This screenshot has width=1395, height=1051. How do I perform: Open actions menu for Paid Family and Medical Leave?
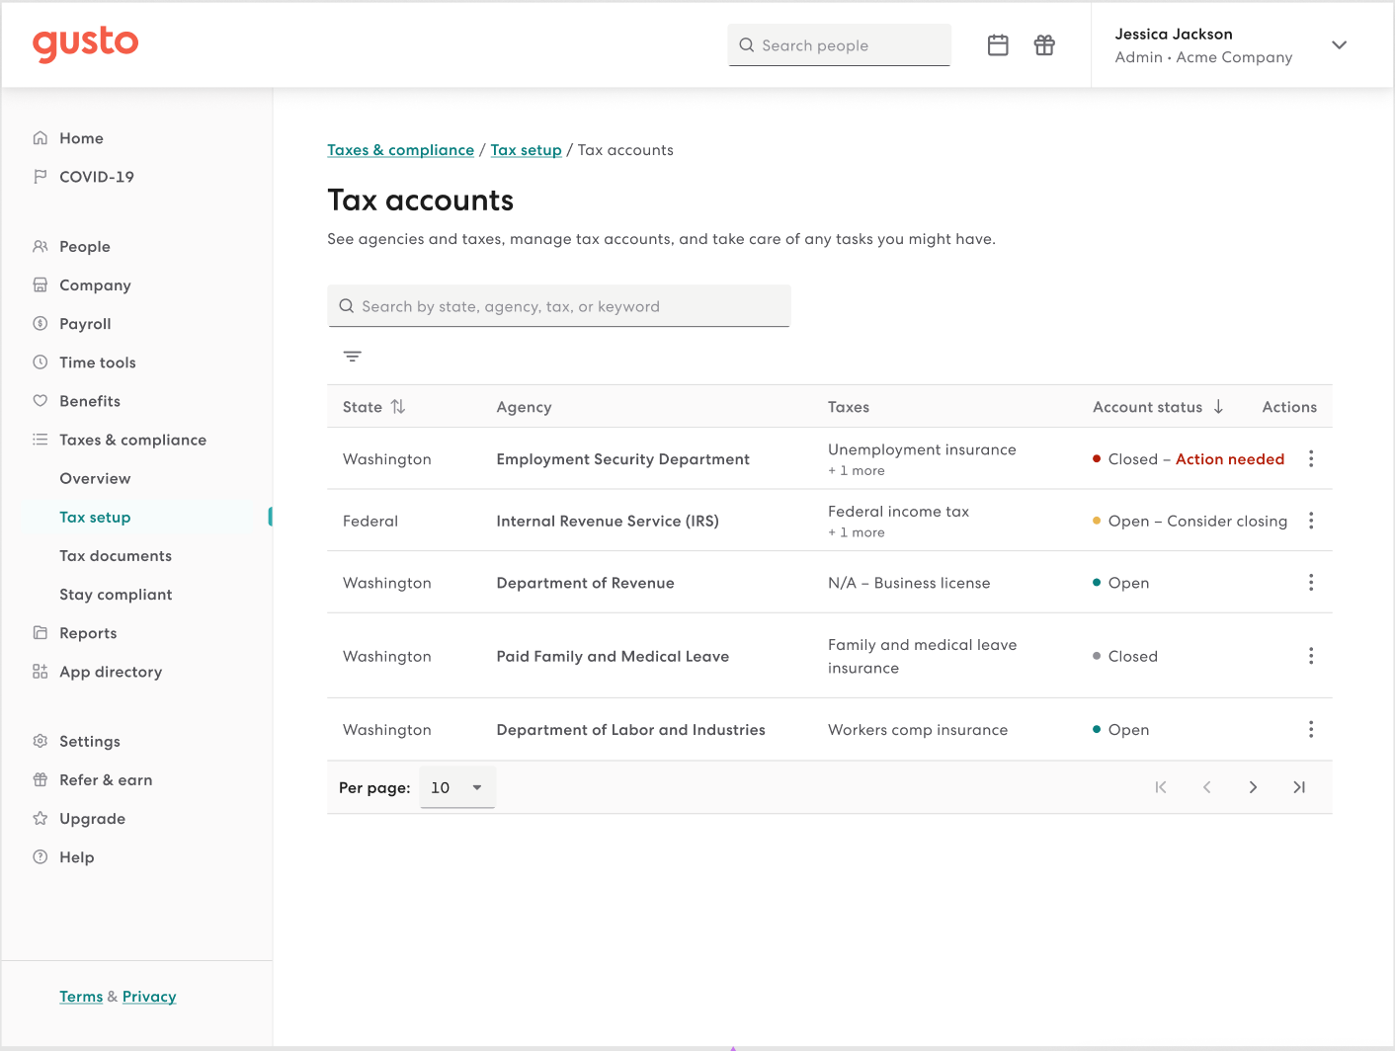tap(1311, 656)
